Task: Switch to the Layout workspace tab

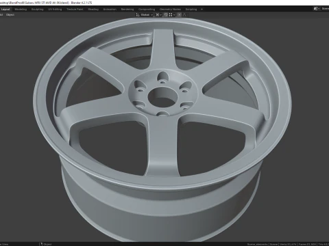Action: (x=5, y=10)
